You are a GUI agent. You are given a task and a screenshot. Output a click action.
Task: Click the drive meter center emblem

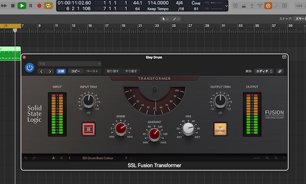155,89
